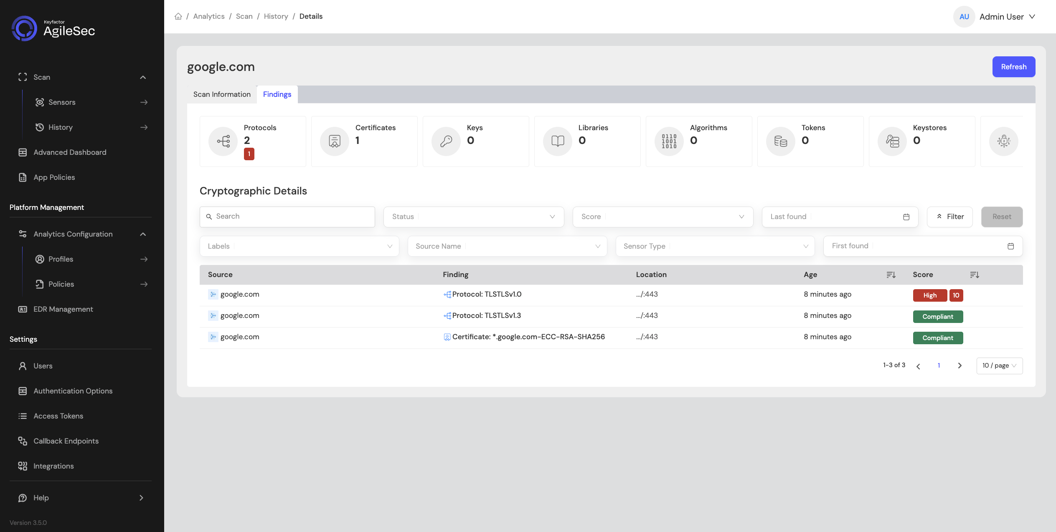Screen dimensions: 1056x532
Task: Open the Source Name dropdown
Action: [507, 246]
